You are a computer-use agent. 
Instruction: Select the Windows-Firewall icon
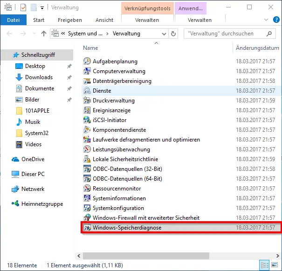(87, 218)
